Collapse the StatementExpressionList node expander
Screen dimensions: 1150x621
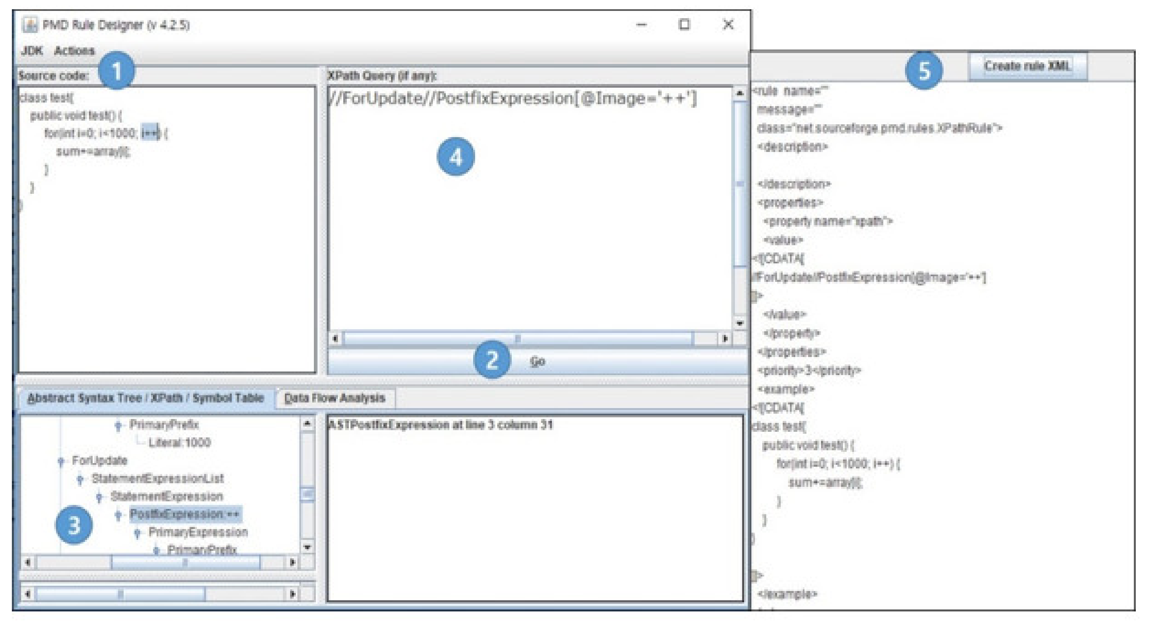[x=80, y=479]
